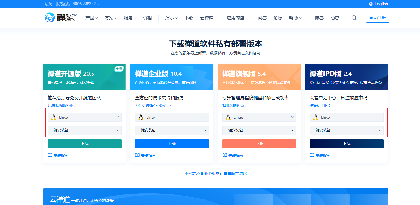This screenshot has width=420, height=205.
Task: Open the 价格 page
Action: tap(147, 18)
